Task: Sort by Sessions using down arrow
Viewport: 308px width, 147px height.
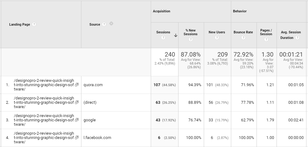Action: tap(176, 35)
